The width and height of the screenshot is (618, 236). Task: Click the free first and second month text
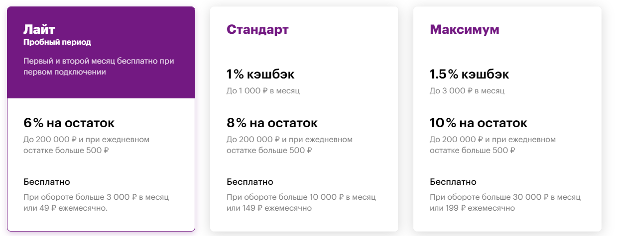[99, 66]
